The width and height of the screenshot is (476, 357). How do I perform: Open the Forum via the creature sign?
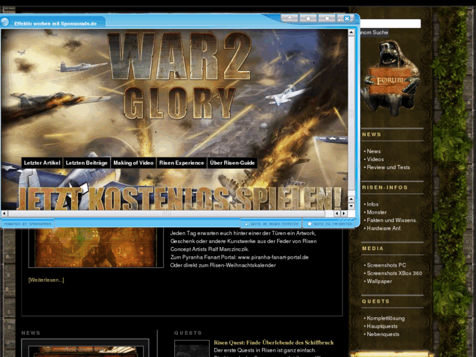coord(390,80)
